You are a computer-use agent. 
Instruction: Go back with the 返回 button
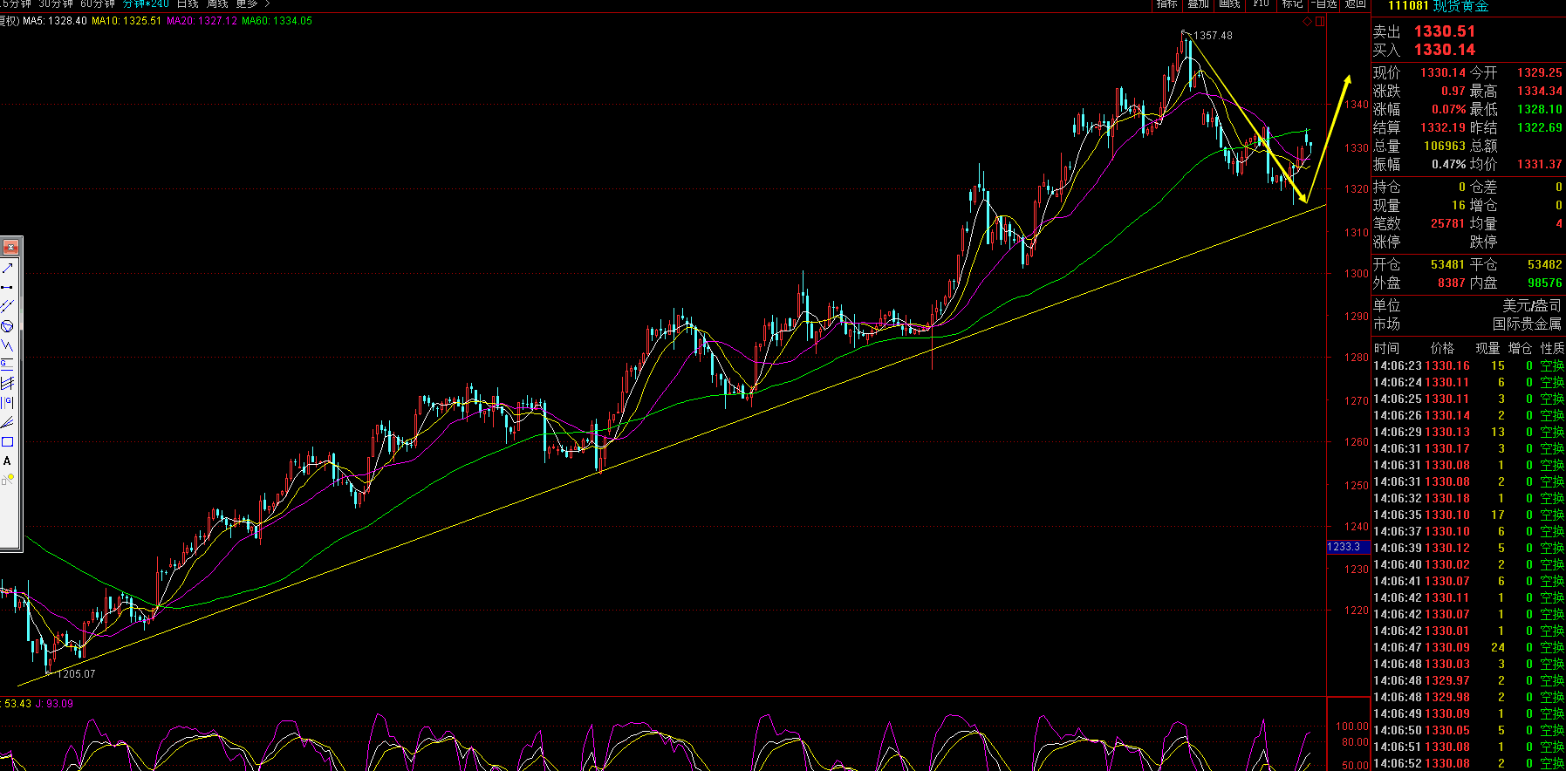point(1355,4)
